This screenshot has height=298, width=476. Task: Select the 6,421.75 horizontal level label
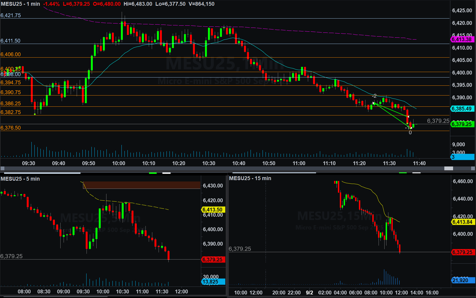pos(11,16)
